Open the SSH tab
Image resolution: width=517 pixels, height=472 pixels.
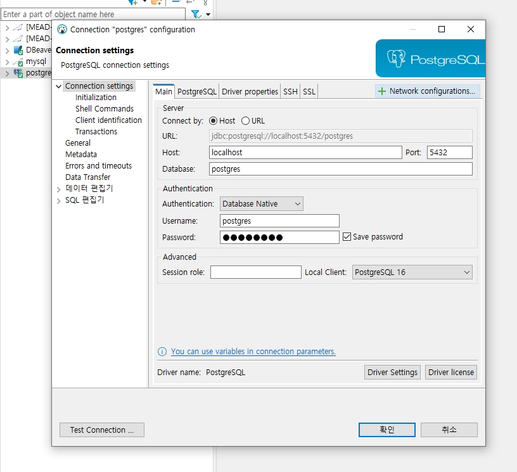pos(290,92)
